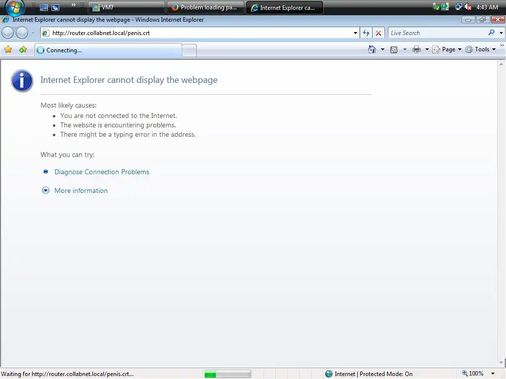
Task: Switch to the VM7 taskbar window
Action: point(126,7)
